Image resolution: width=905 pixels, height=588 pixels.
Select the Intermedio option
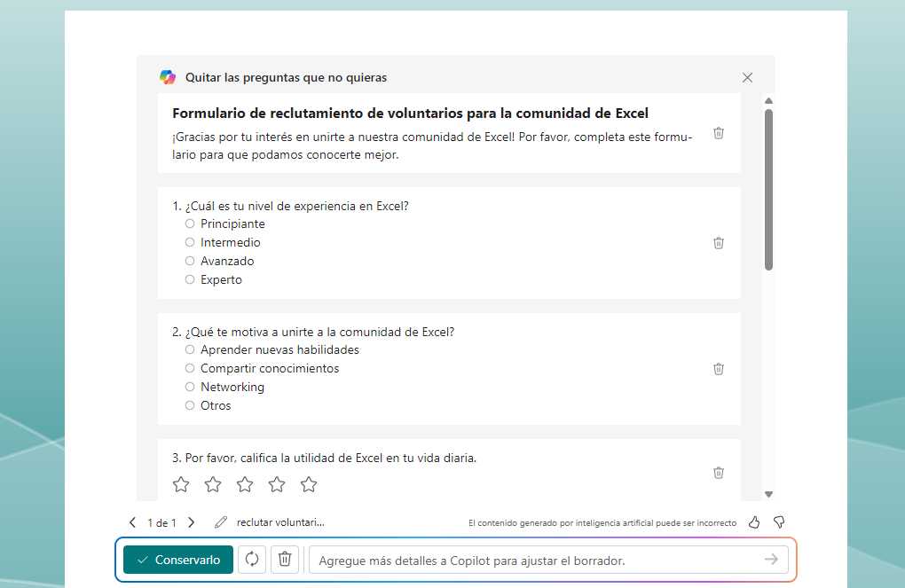point(189,242)
